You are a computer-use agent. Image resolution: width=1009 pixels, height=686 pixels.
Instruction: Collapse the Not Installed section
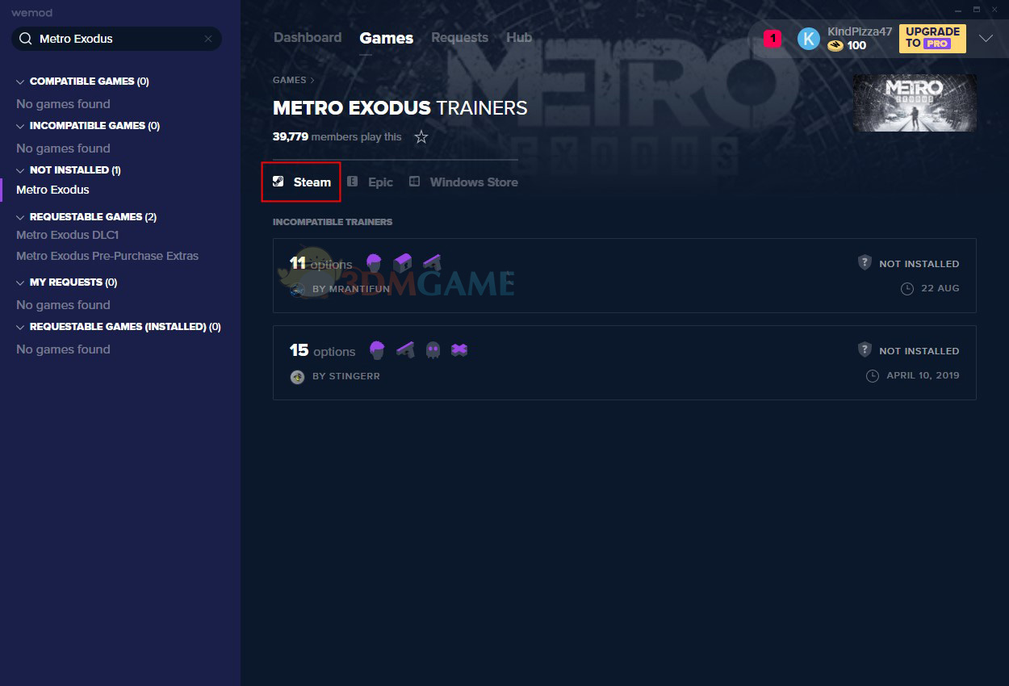tap(20, 170)
